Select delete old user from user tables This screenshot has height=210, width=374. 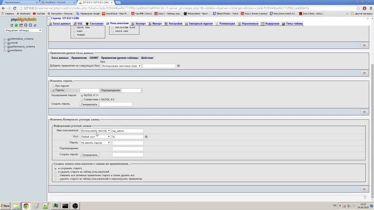(x=56, y=172)
